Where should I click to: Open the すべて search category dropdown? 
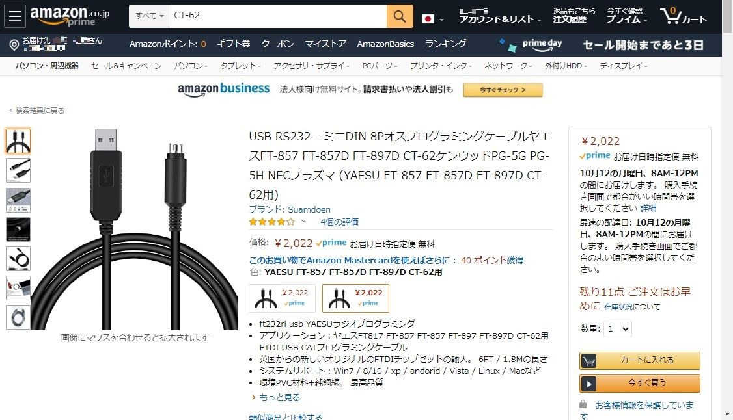pyautogui.click(x=149, y=16)
